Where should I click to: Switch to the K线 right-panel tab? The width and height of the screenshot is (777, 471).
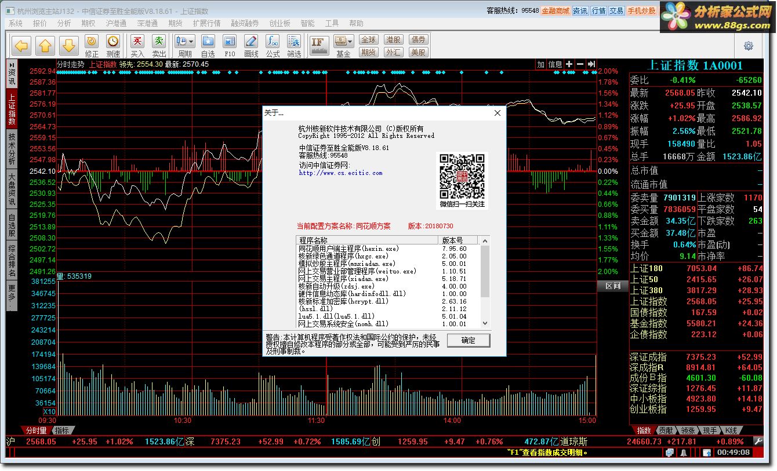732,430
